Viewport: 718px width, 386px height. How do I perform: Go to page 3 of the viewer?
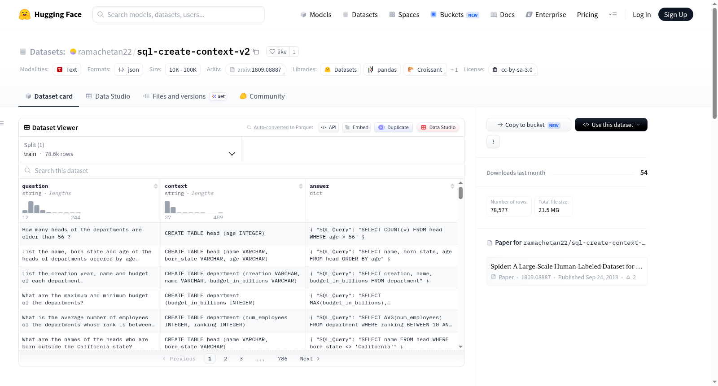pos(241,359)
